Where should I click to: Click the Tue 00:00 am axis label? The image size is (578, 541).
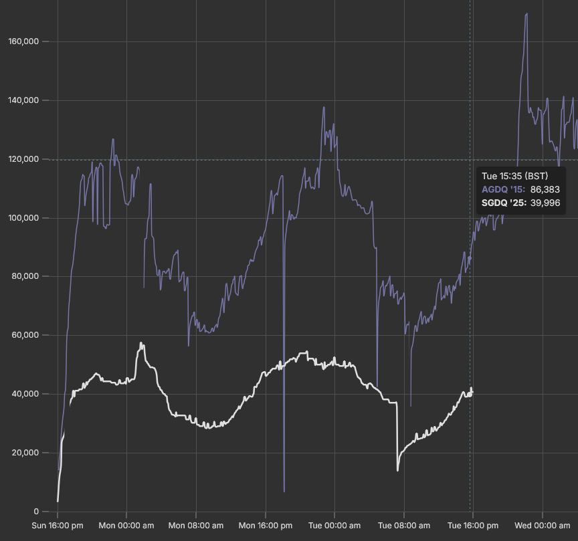334,526
